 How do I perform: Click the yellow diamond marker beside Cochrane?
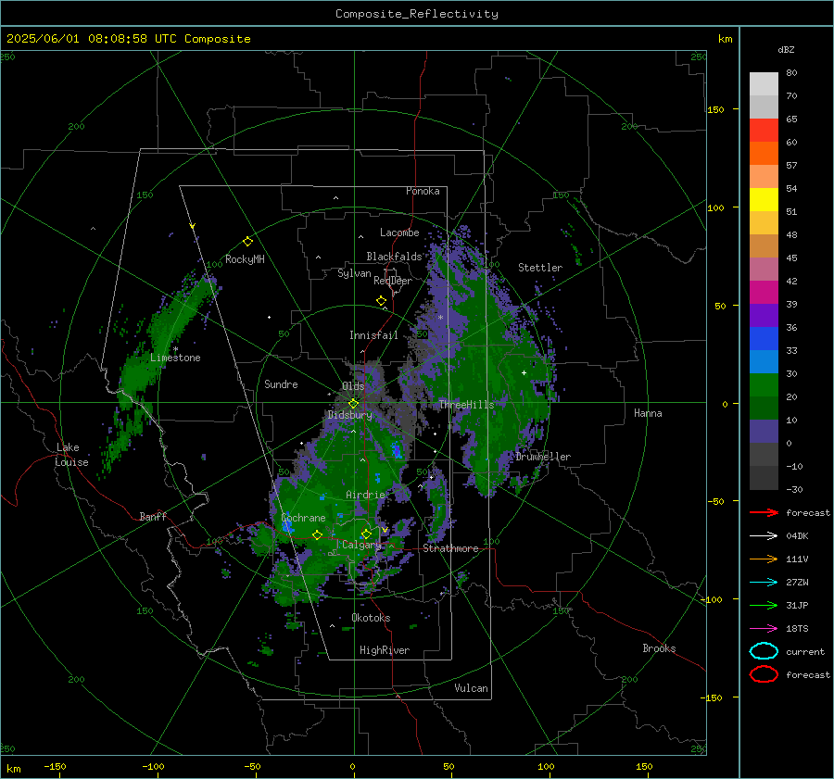[x=317, y=535]
